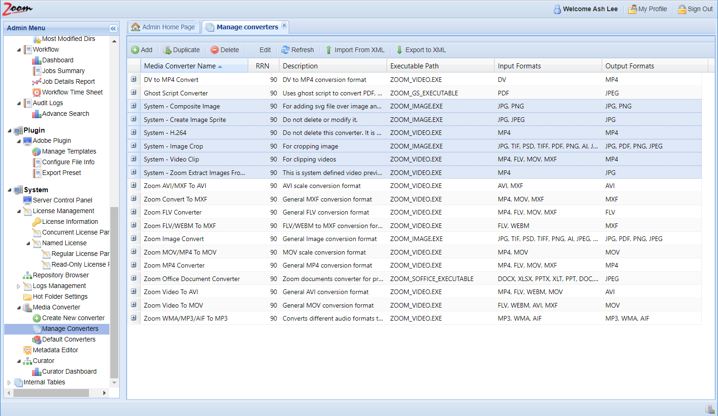Sort by the RRN column header
The image size is (718, 416).
(263, 66)
